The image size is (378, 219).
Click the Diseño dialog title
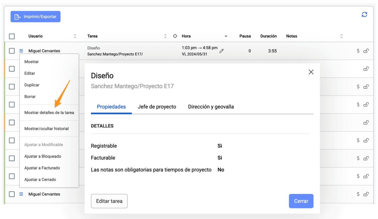click(102, 76)
